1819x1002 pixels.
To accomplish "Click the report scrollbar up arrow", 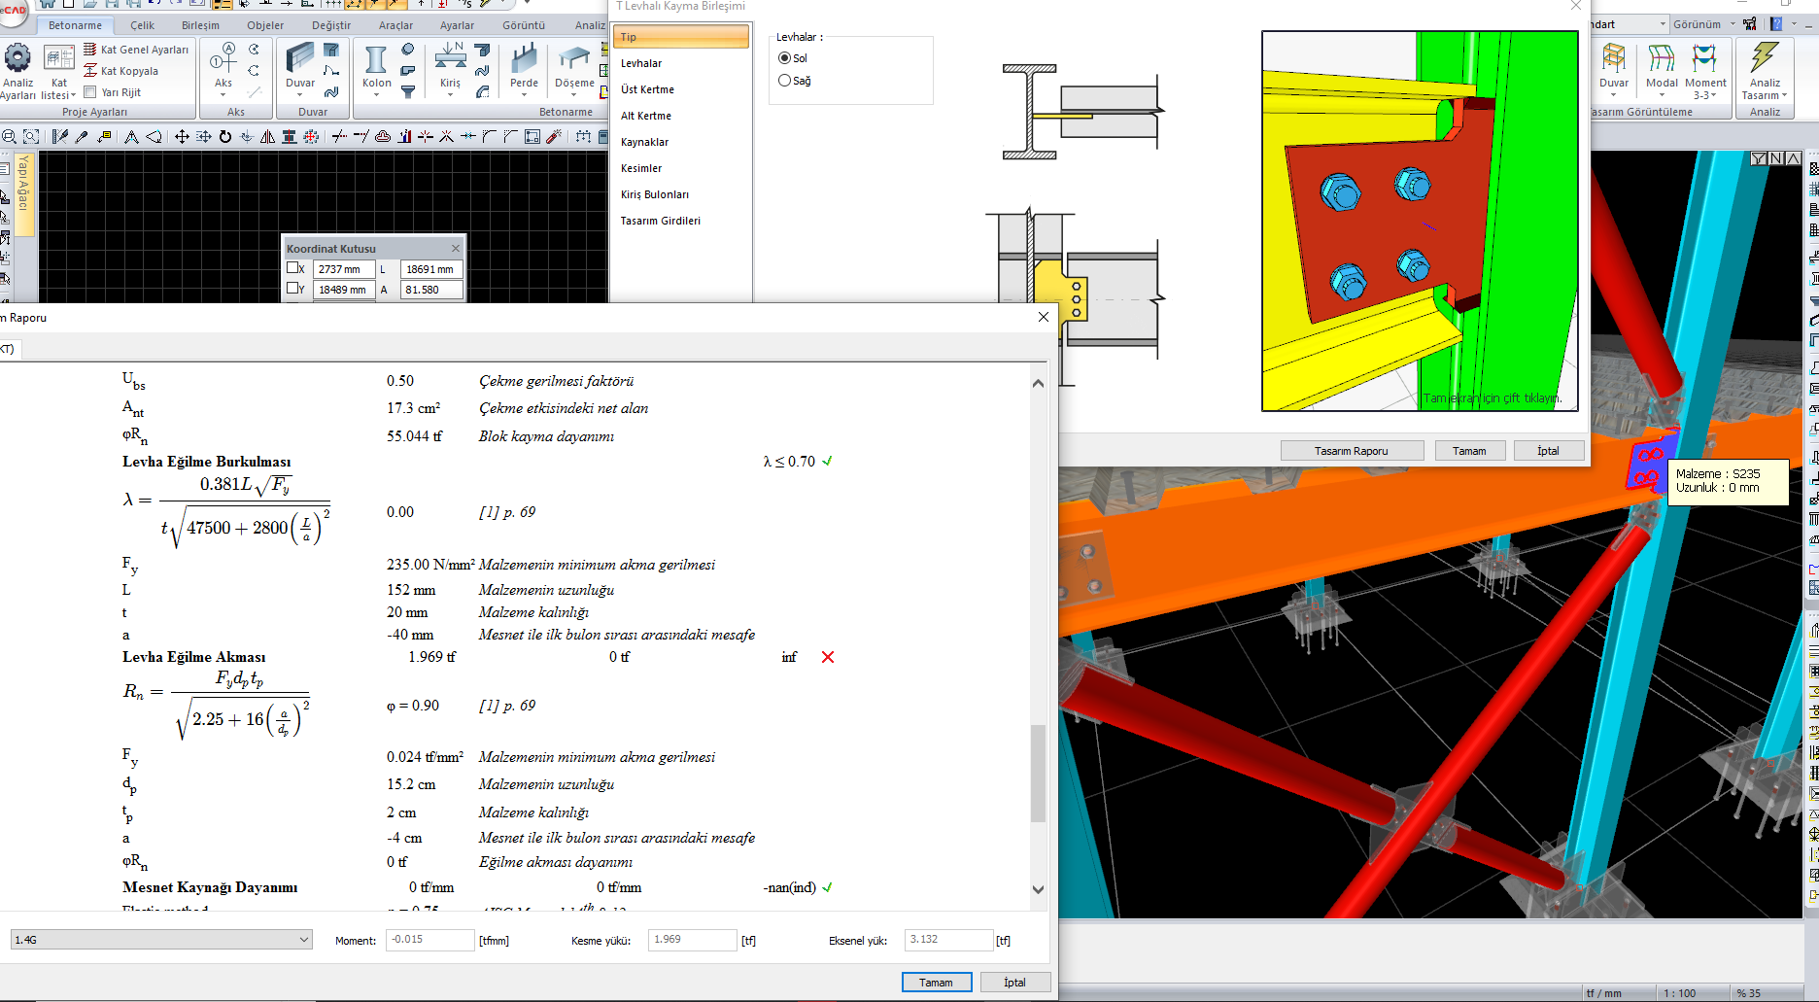I will (x=1038, y=383).
